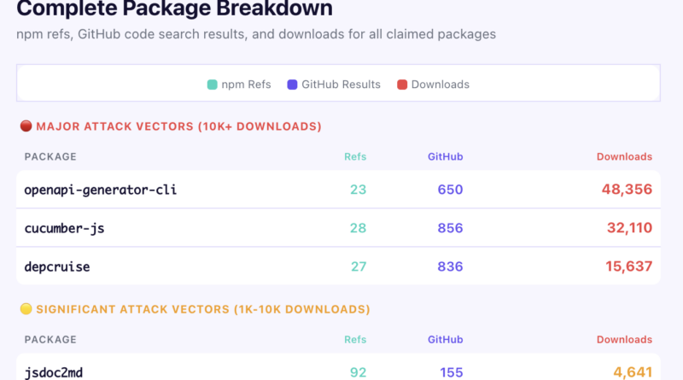The height and width of the screenshot is (380, 683).
Task: Select the cucumber-js package name
Action: (x=66, y=228)
